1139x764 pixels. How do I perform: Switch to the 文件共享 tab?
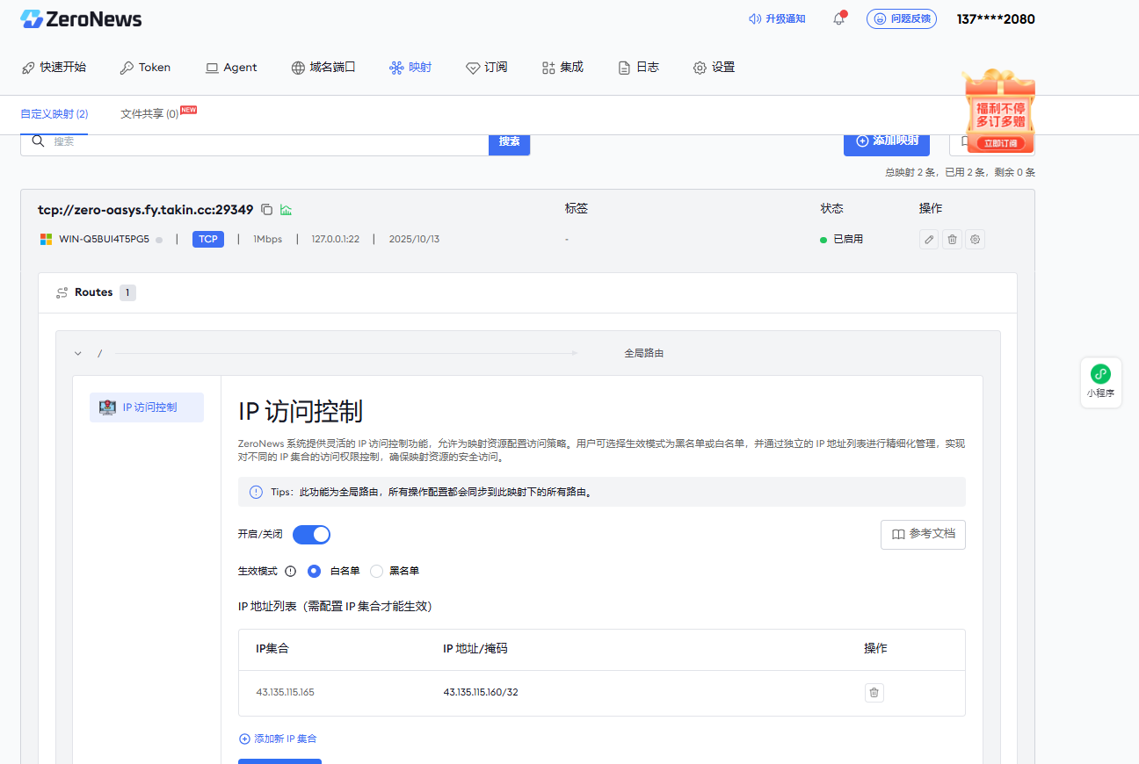pos(149,114)
